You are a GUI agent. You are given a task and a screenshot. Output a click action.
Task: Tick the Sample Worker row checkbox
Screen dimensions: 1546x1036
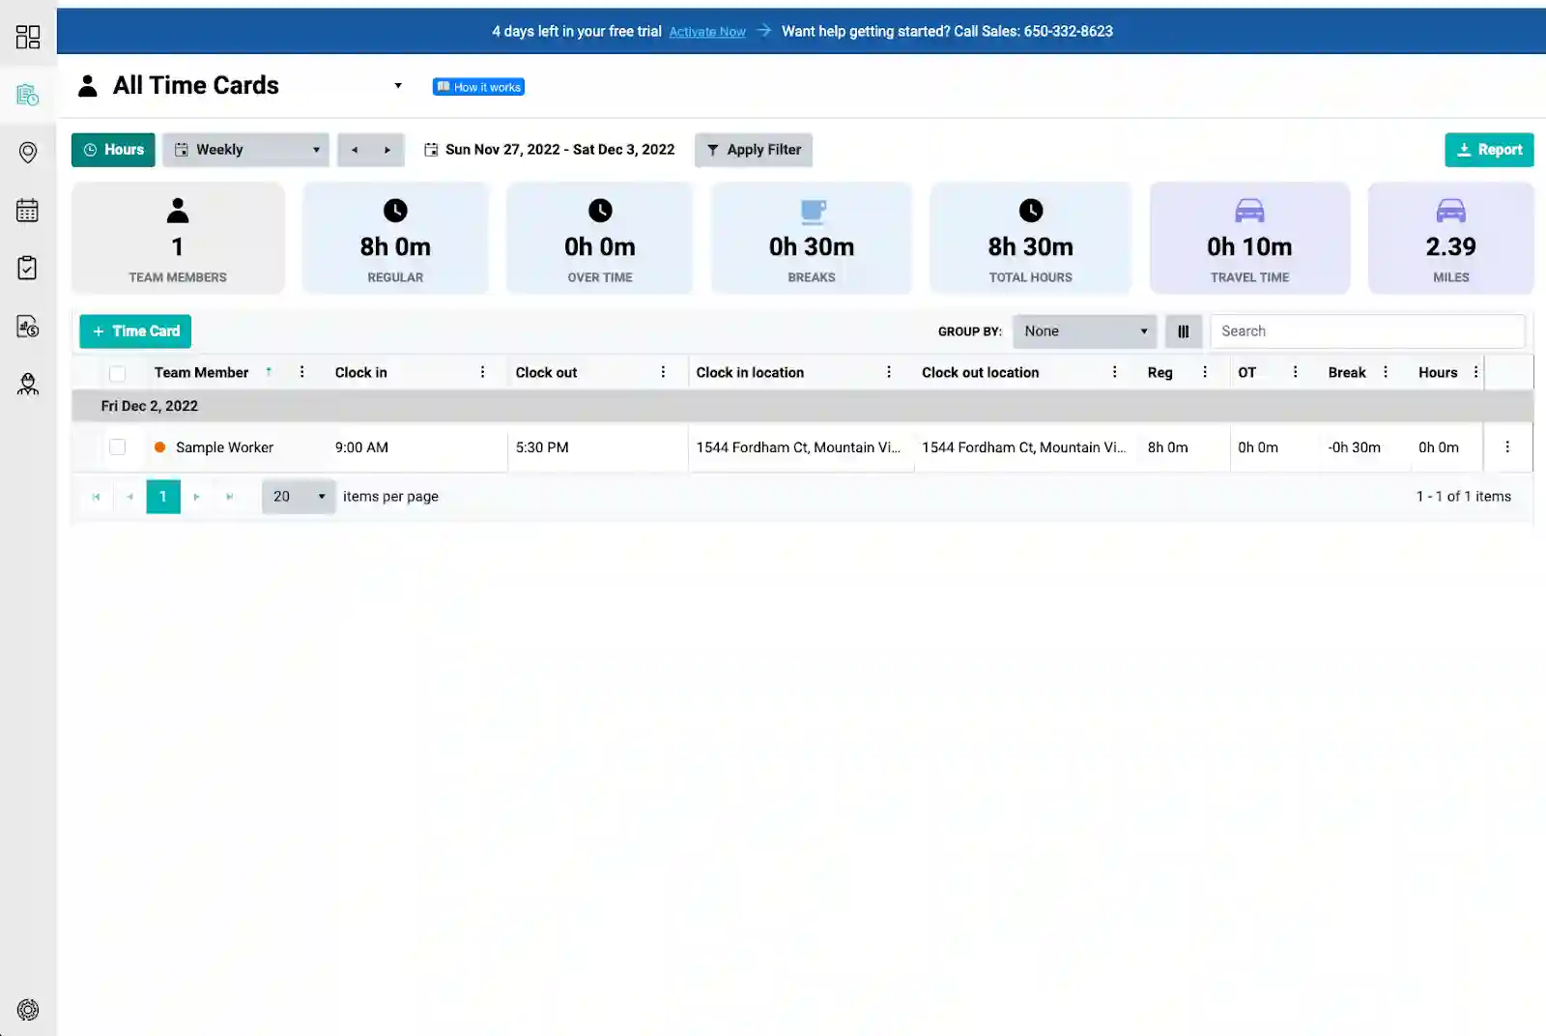[x=118, y=447]
